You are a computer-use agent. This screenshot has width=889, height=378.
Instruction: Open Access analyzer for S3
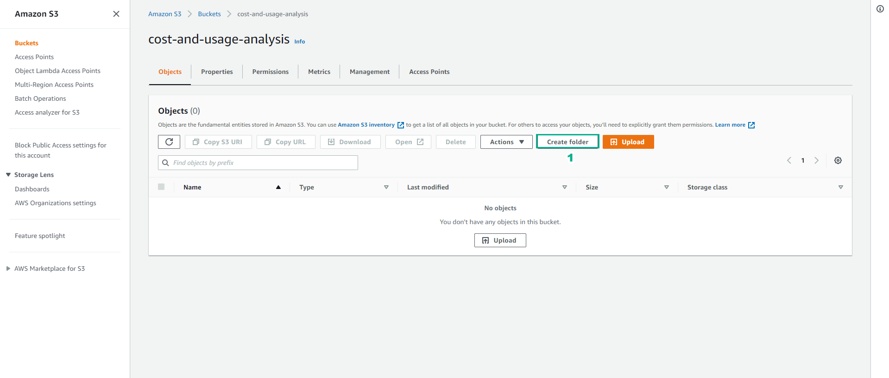click(47, 112)
